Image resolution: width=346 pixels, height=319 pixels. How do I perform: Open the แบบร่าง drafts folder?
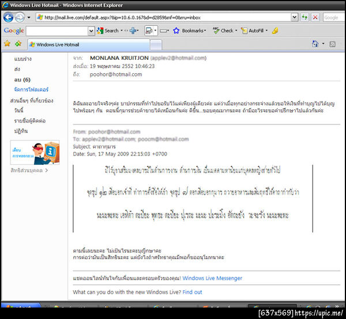point(23,59)
